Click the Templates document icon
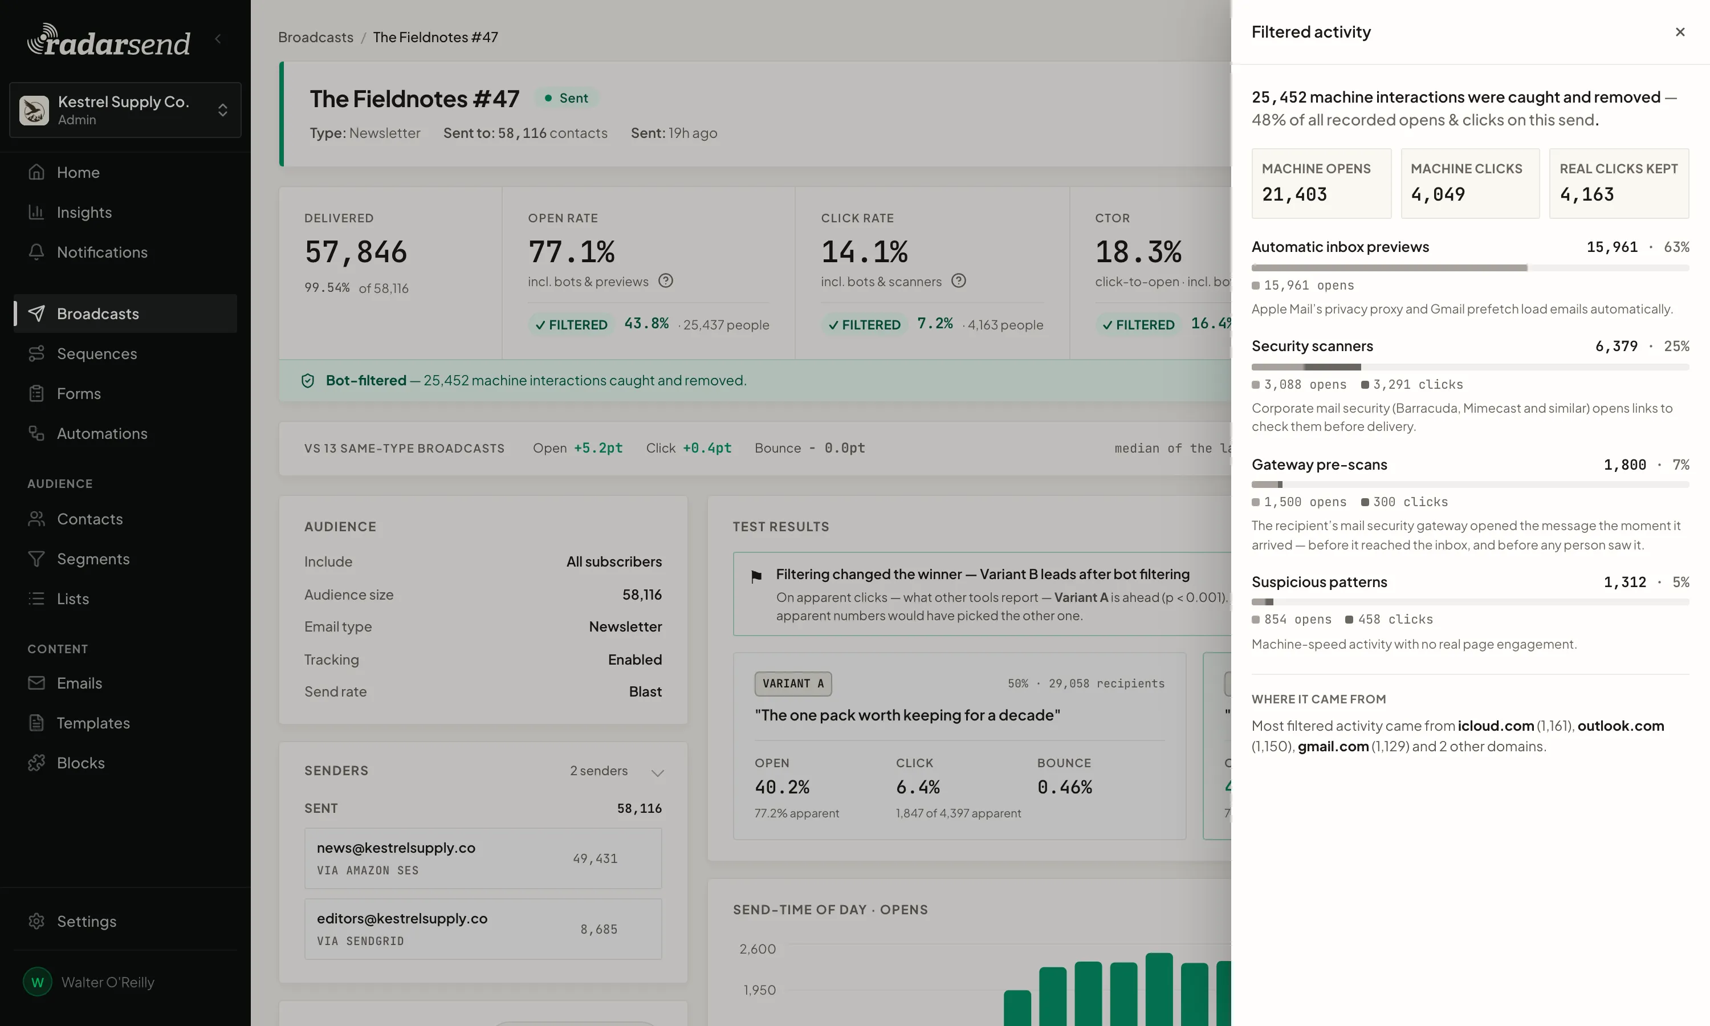 [x=36, y=723]
